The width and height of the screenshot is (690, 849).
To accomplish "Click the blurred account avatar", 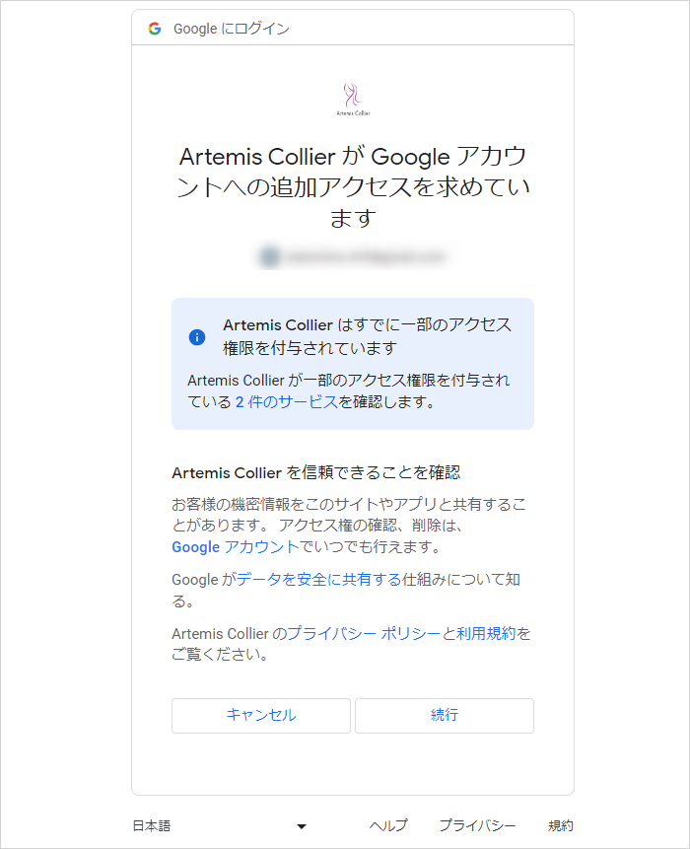I will (268, 257).
